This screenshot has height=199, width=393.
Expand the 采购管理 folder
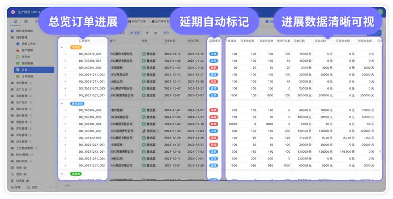(21, 96)
